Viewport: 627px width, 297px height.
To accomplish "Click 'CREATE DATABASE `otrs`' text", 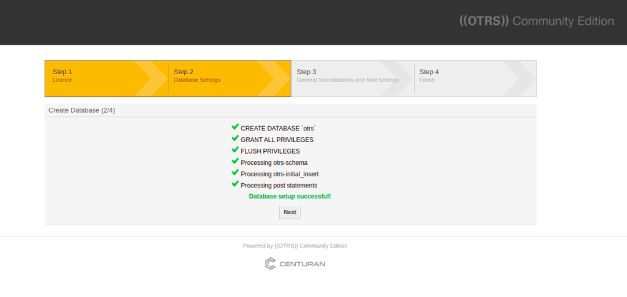I will pyautogui.click(x=279, y=129).
